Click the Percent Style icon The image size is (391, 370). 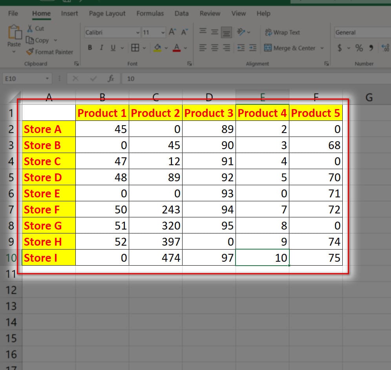(x=359, y=48)
